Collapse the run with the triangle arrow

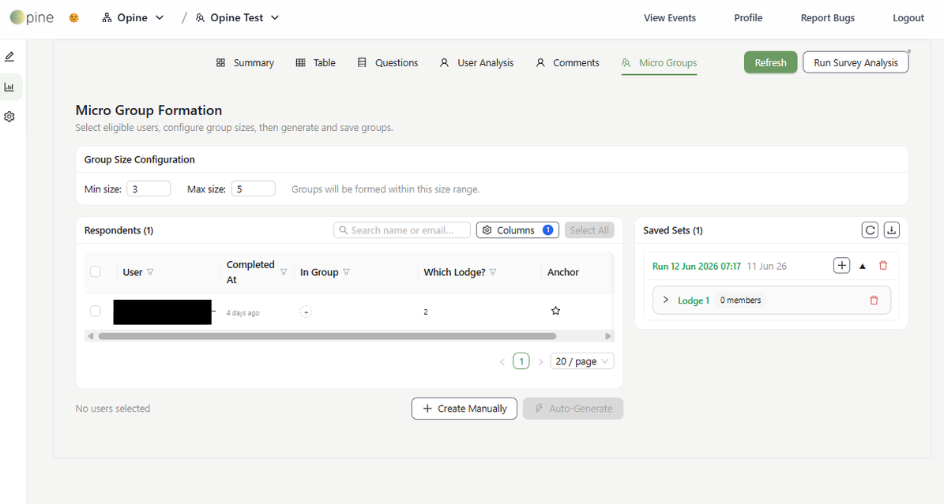[862, 266]
